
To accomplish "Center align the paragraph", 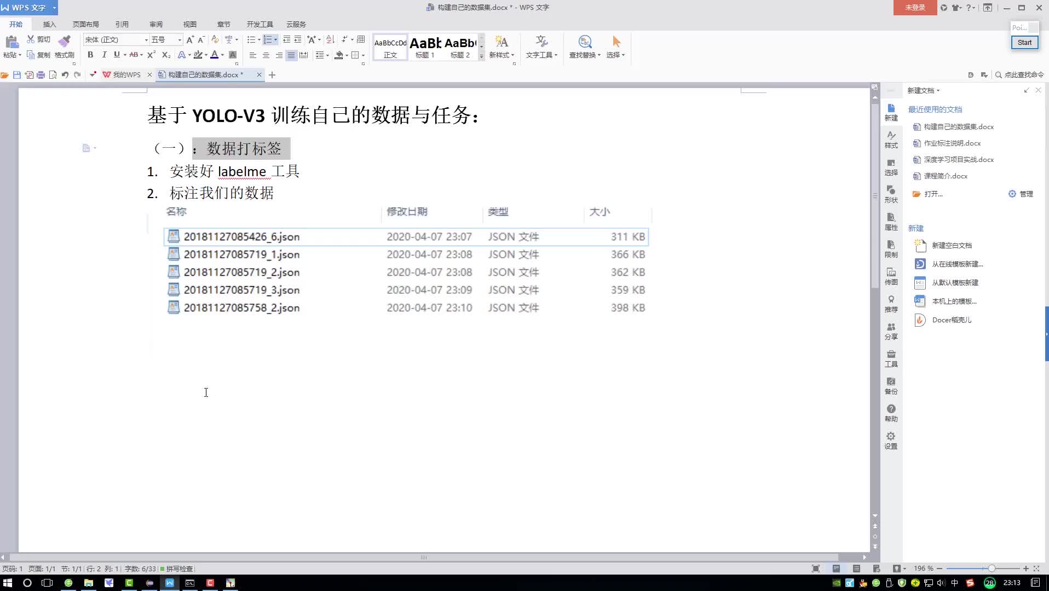I will [x=266, y=55].
